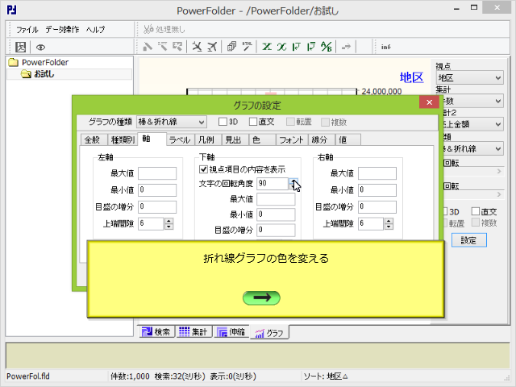Click the second green Excel-style toolbar icon
Screen dimensions: 516x387
pyautogui.click(x=281, y=47)
